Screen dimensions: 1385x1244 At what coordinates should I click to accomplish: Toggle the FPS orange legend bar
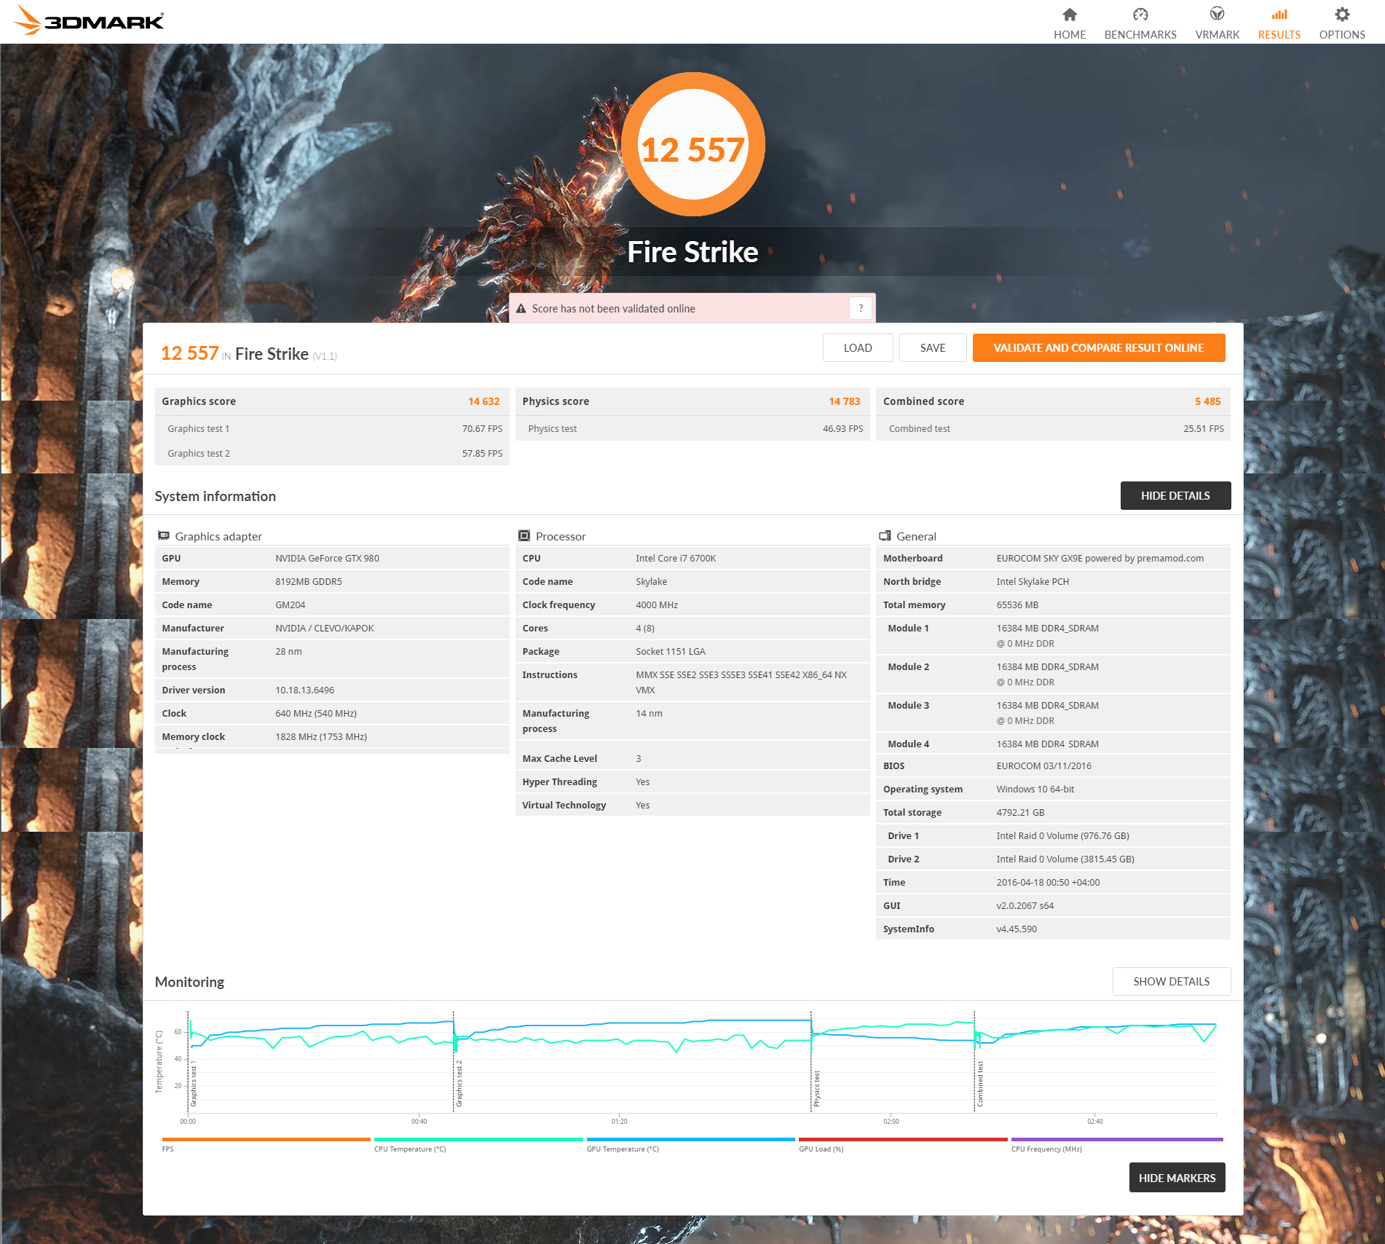pos(266,1139)
